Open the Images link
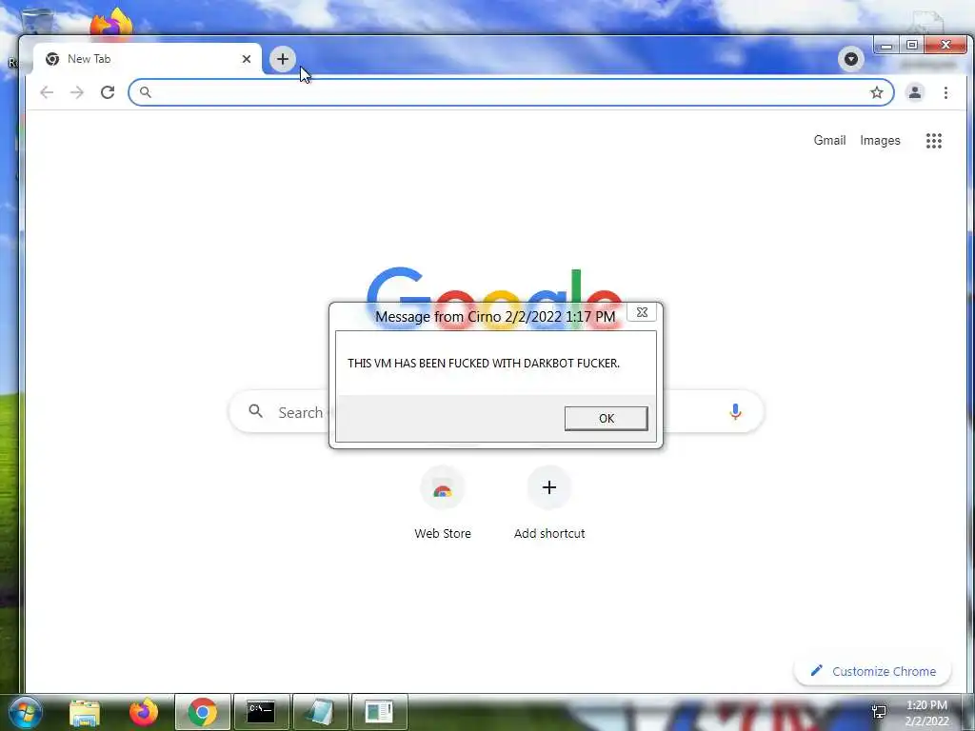The image size is (975, 731). 880,141
